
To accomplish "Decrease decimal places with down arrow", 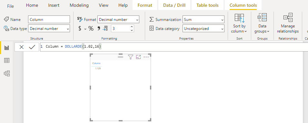I will pyautogui.click(x=132, y=30).
